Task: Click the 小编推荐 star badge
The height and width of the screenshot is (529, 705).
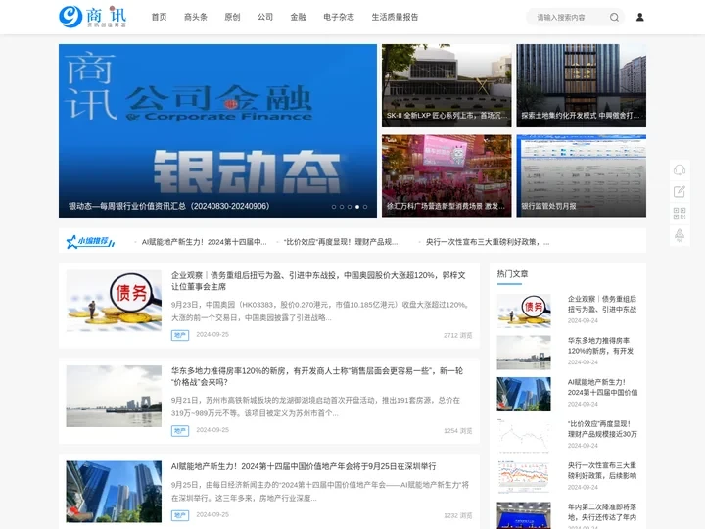Action: (x=90, y=242)
